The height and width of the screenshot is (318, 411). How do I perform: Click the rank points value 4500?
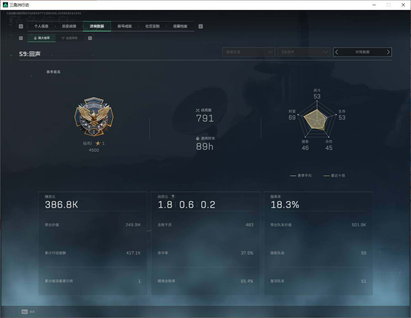pyautogui.click(x=94, y=150)
